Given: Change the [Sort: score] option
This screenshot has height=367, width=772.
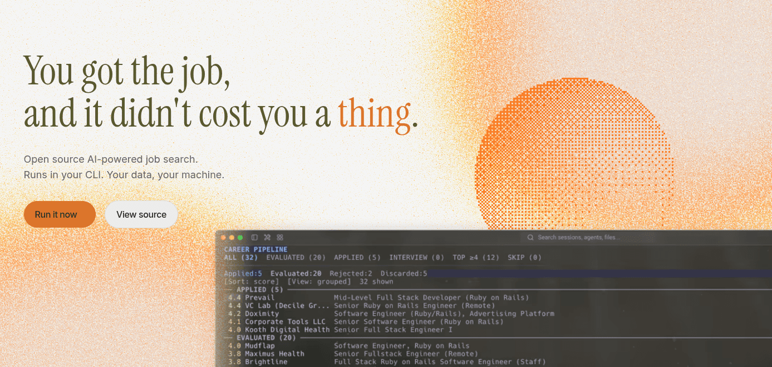Looking at the screenshot, I should pos(251,281).
